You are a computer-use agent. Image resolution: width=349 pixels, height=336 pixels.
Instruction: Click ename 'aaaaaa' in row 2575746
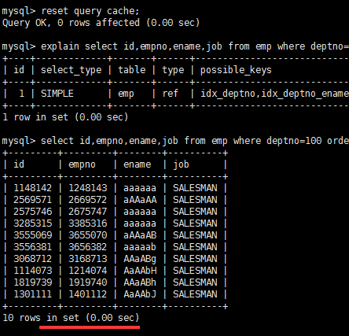(140, 212)
